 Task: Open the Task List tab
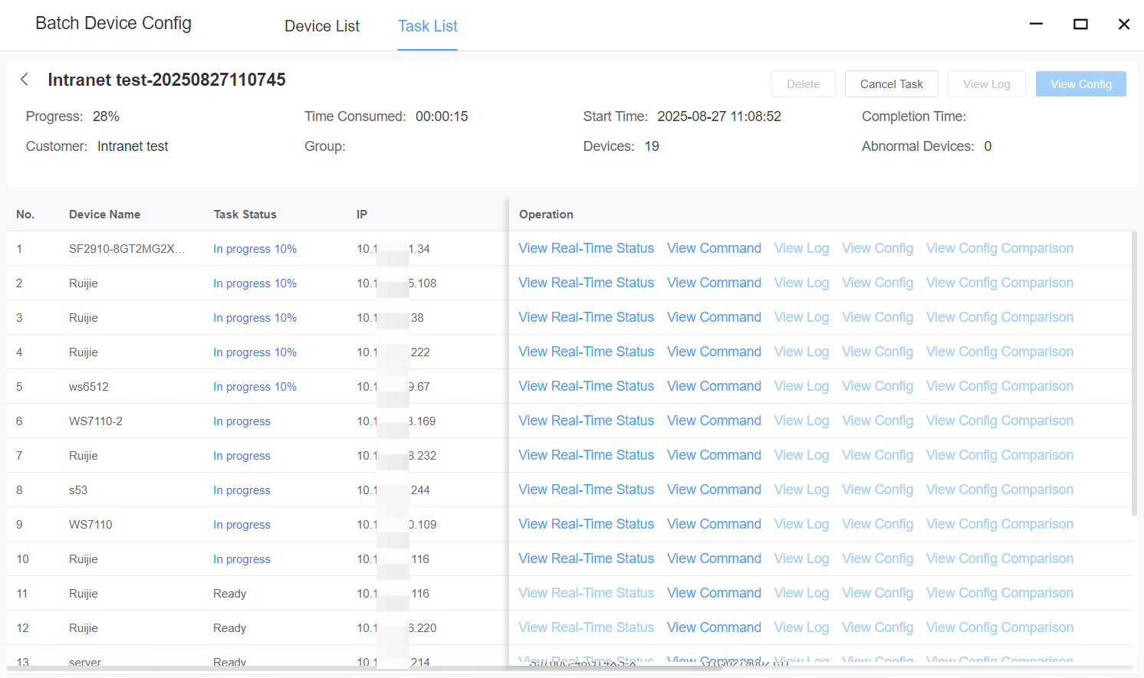[x=428, y=26]
